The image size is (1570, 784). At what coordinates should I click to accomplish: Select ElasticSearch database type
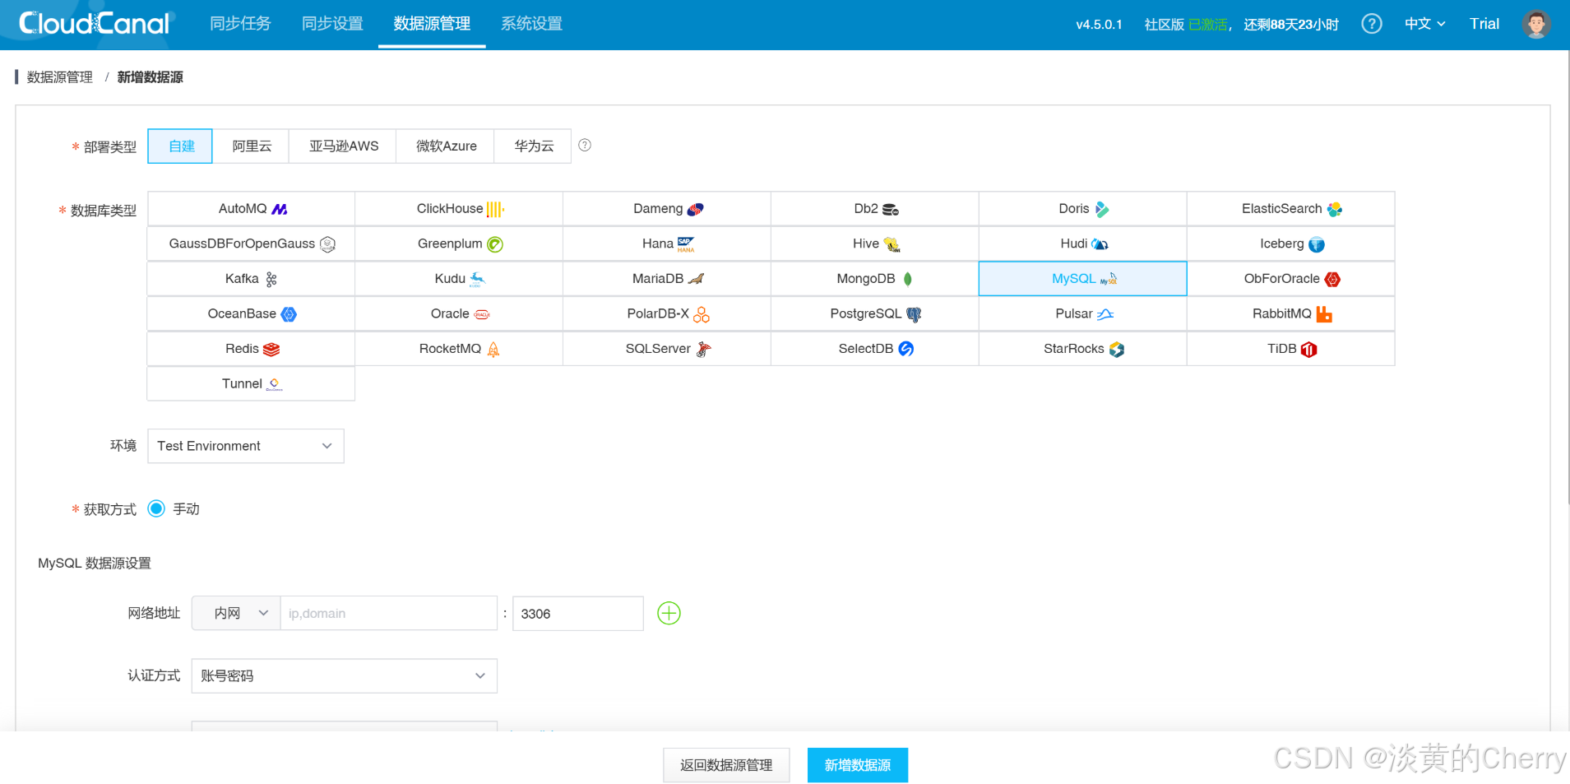tap(1291, 209)
